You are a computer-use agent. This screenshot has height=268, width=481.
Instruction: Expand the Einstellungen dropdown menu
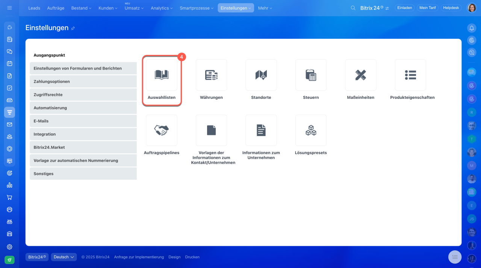point(236,8)
